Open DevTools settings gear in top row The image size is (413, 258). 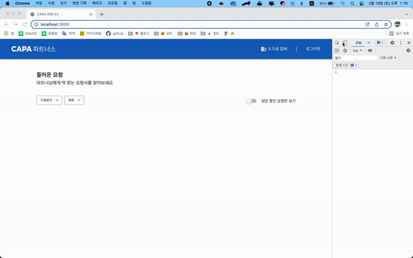click(392, 43)
